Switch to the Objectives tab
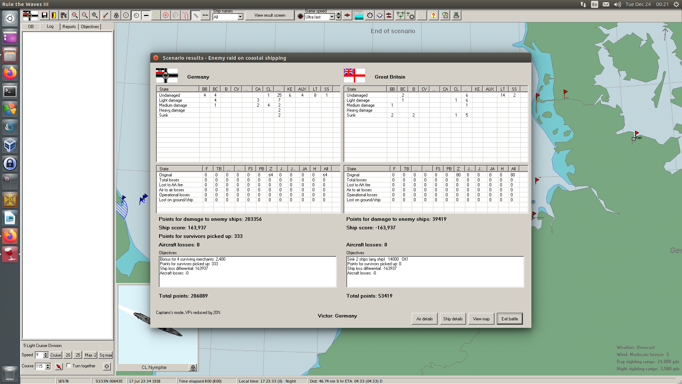The image size is (682, 384). (x=90, y=27)
